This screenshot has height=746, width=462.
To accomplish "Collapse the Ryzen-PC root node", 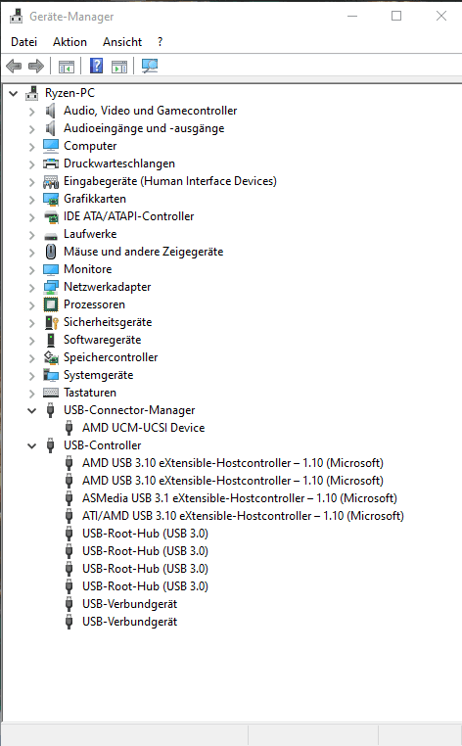I will (x=14, y=93).
